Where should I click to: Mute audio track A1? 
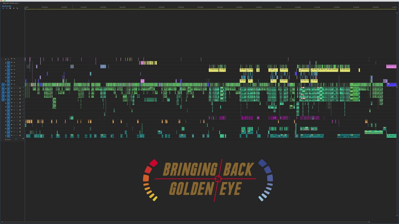[14, 88]
